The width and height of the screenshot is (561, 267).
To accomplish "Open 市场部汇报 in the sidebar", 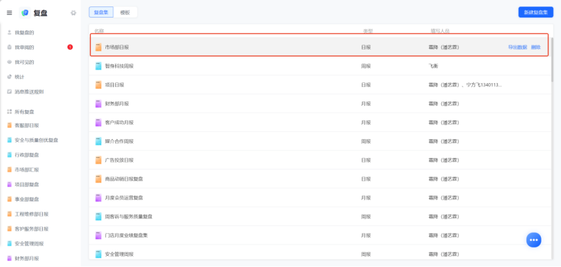I will coord(27,170).
